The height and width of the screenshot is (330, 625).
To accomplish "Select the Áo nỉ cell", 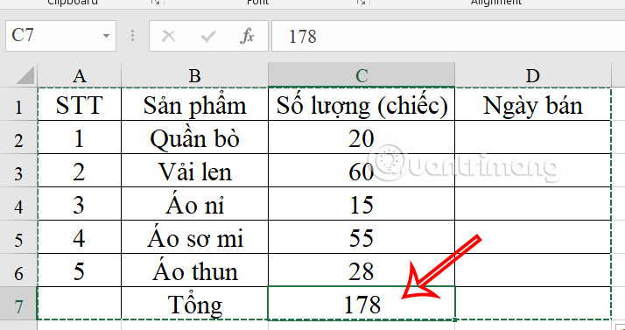I will click(x=194, y=204).
